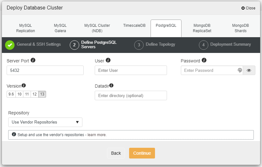This screenshot has width=262, height=167.
Task: Open the Repository dropdown
Action: coord(45,122)
